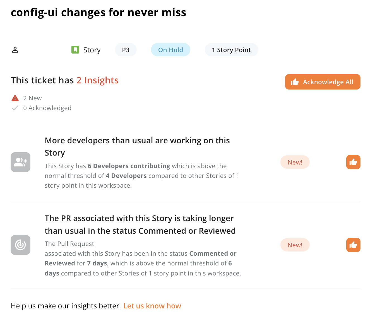Acknowledge the PR insight with thumbs-up

(353, 245)
